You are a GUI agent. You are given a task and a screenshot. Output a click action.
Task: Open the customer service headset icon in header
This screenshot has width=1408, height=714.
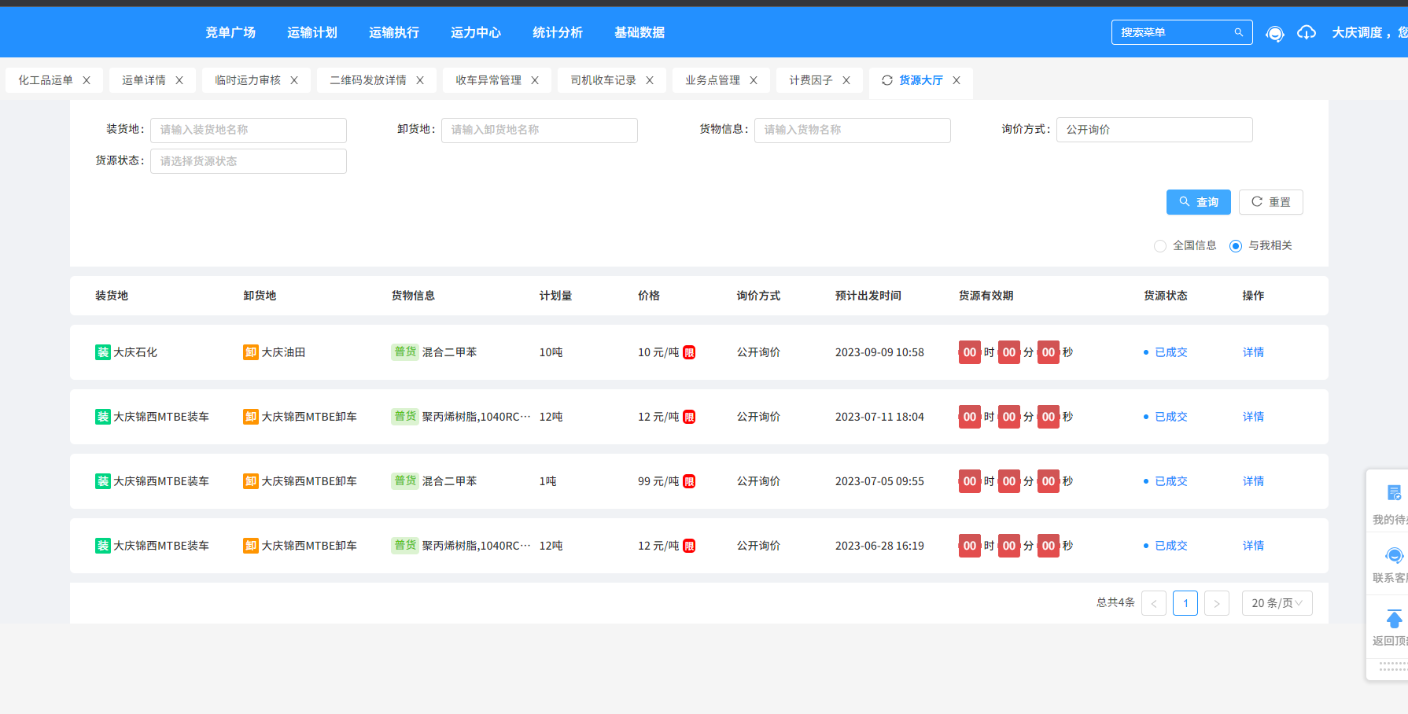(1274, 33)
